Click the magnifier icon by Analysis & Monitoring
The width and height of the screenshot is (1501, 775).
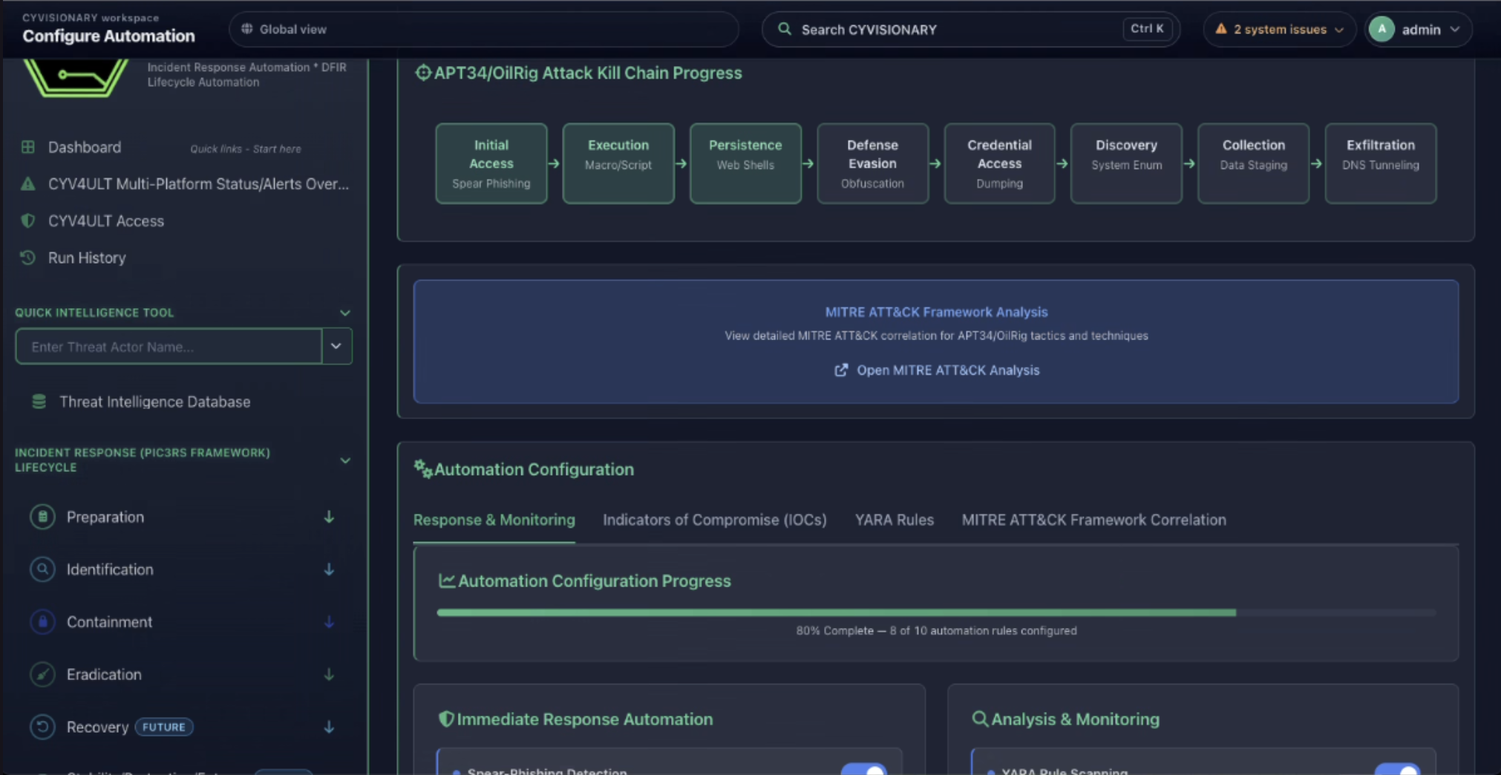click(980, 719)
